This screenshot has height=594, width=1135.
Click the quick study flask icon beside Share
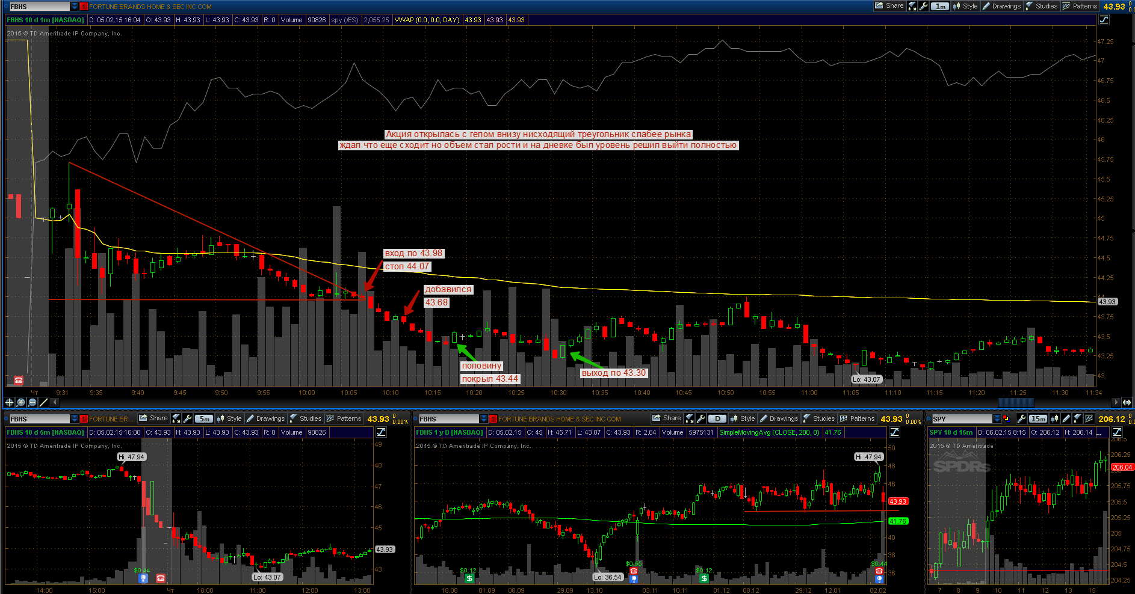pyautogui.click(x=912, y=6)
